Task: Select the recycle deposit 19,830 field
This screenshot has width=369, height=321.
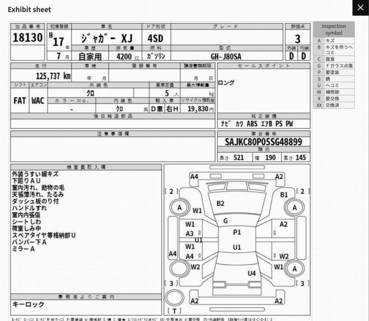Action: [197, 110]
